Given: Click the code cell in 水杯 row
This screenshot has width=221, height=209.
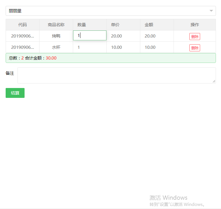Looking at the screenshot, I should coord(23,47).
